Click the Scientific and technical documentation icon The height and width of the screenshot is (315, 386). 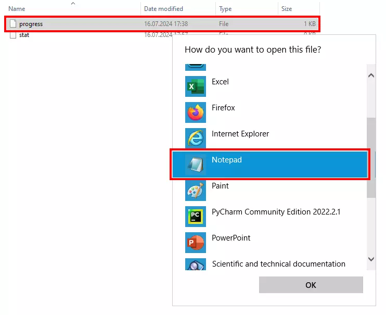click(x=196, y=264)
